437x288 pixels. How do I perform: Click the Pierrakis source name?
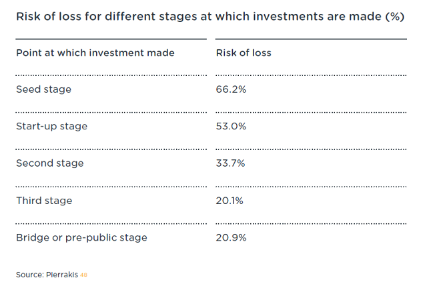pyautogui.click(x=62, y=274)
